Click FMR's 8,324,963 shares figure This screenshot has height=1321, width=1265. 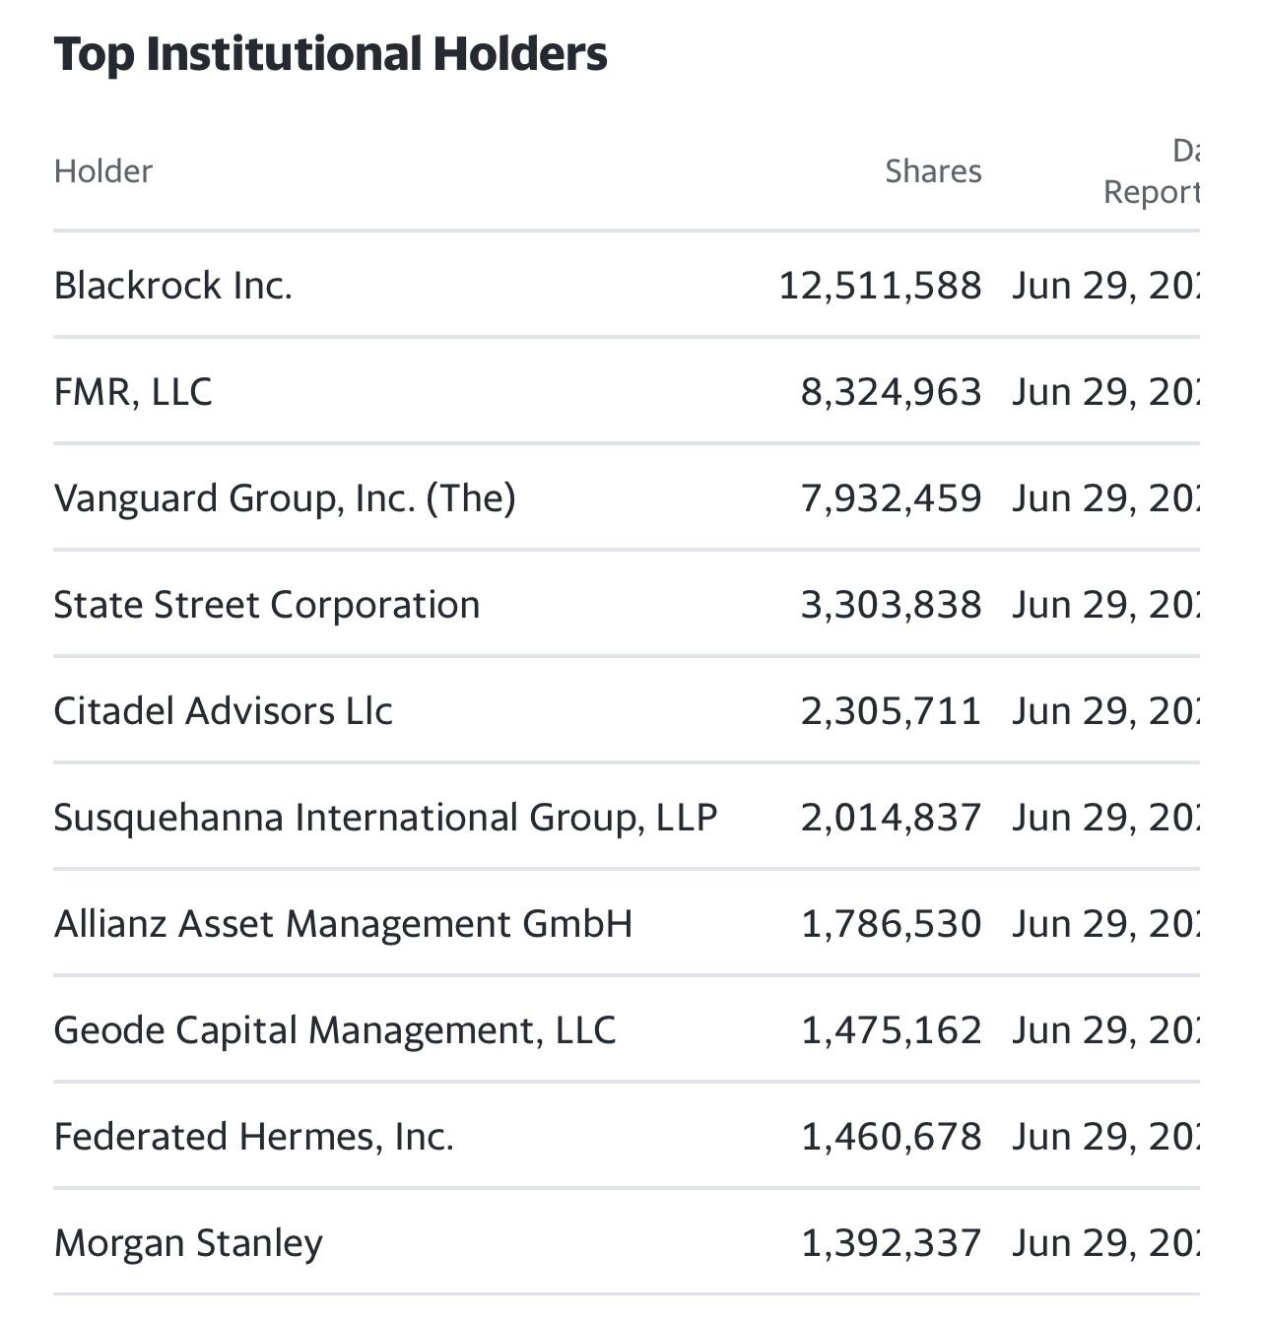tap(891, 392)
